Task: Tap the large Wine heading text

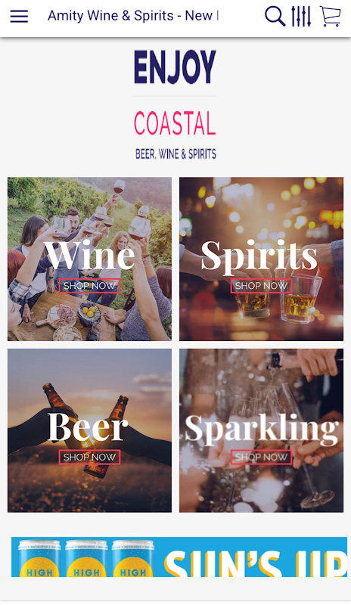Action: tap(89, 255)
